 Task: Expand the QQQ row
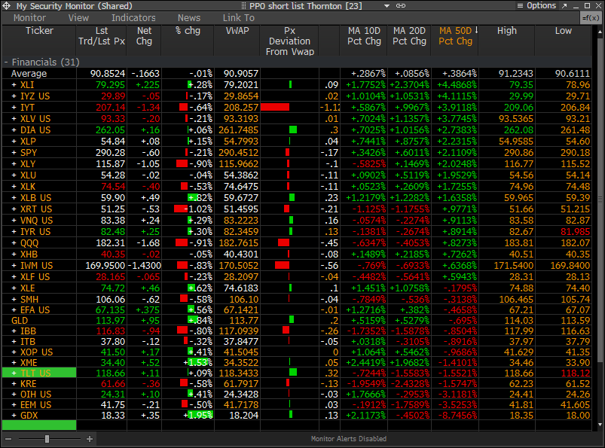coord(14,243)
